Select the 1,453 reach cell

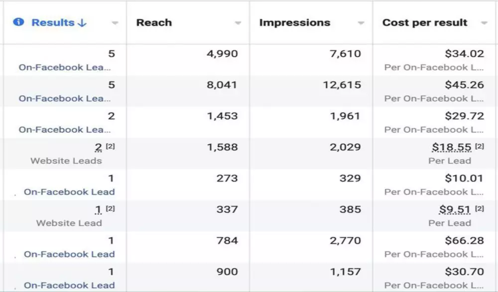click(222, 116)
